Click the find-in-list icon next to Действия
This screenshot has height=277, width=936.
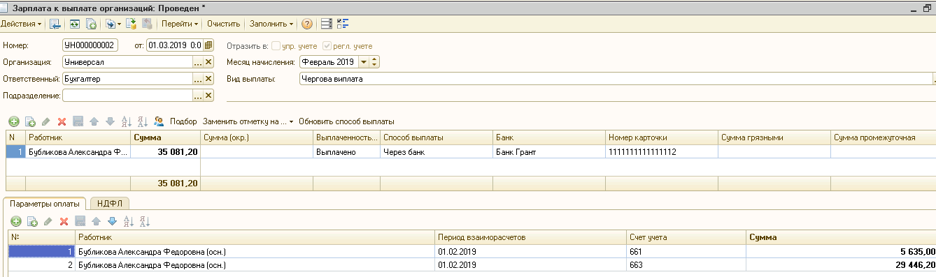coord(55,24)
